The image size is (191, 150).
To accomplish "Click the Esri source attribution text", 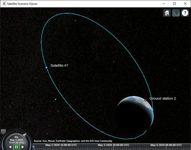I will point(73,141).
